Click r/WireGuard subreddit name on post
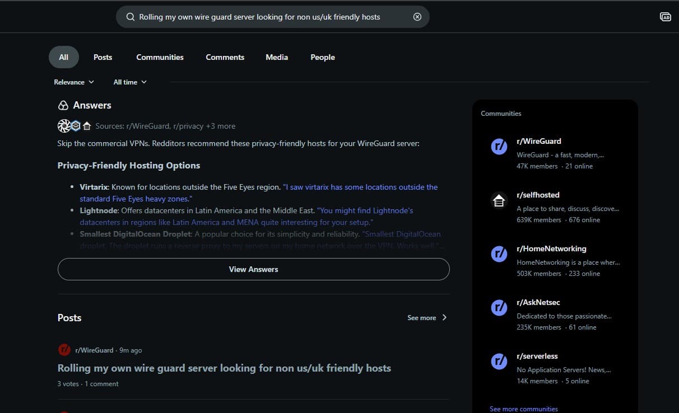 tap(94, 350)
